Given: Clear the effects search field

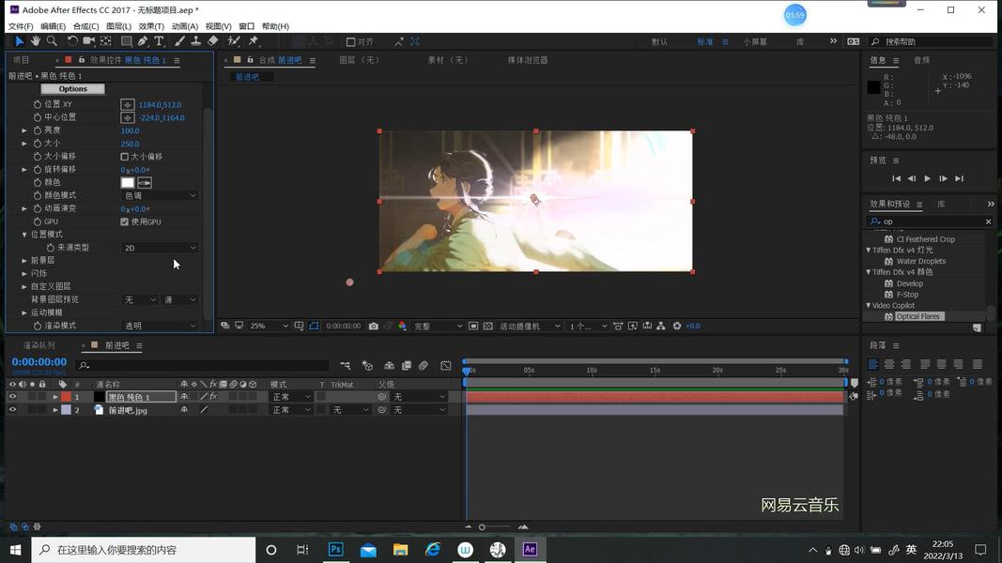Looking at the screenshot, I should pos(988,221).
